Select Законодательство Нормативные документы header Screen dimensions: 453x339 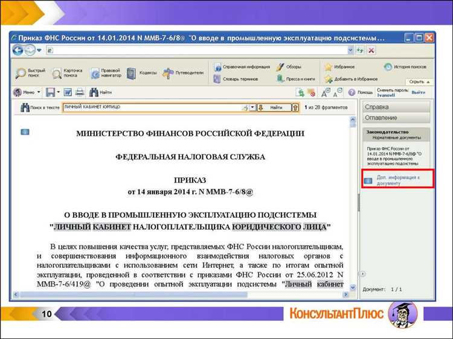click(396, 135)
